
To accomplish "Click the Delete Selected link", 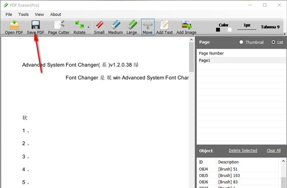I will [x=243, y=150].
